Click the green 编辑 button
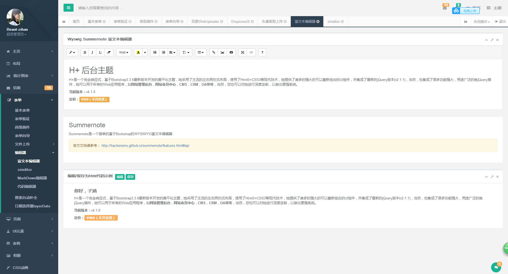The image size is (508, 274). 120,177
